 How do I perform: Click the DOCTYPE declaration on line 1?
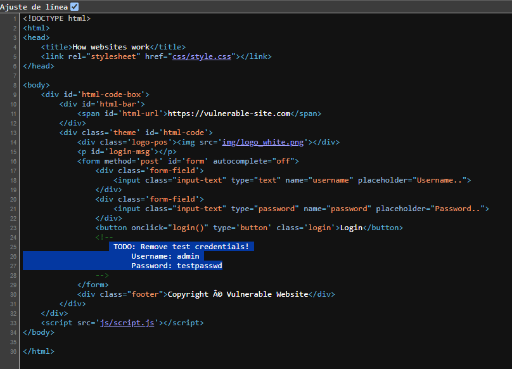(56, 18)
